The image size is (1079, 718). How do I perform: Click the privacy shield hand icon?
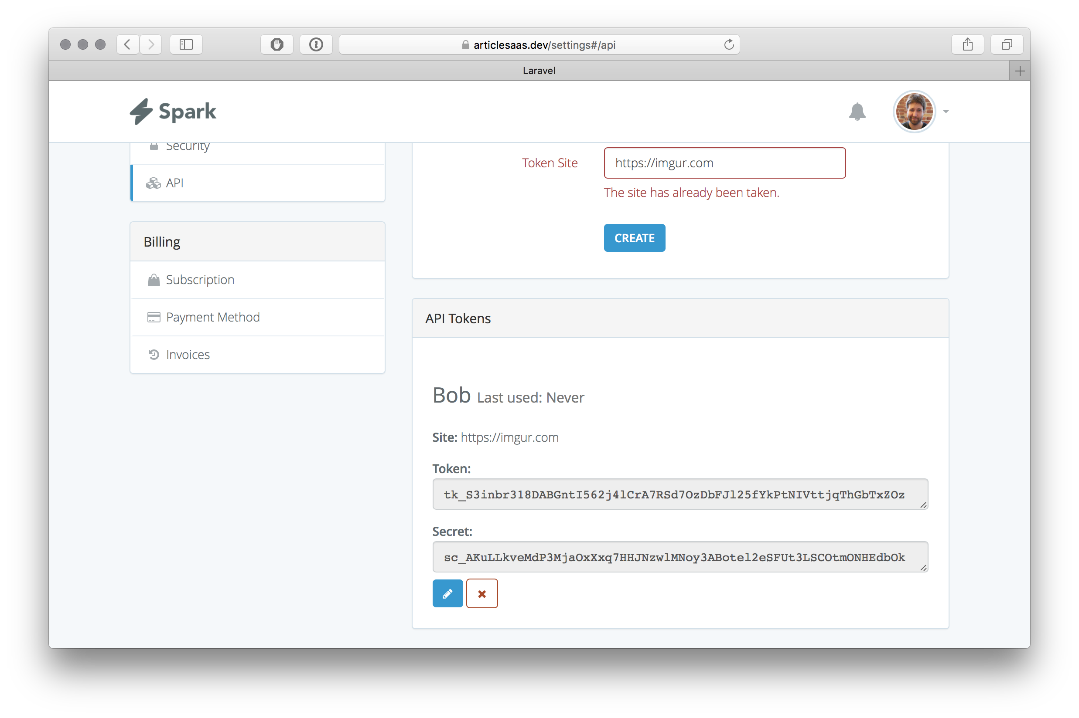[x=277, y=44]
